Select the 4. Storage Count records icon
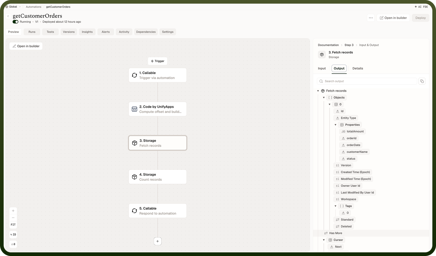 click(x=135, y=177)
